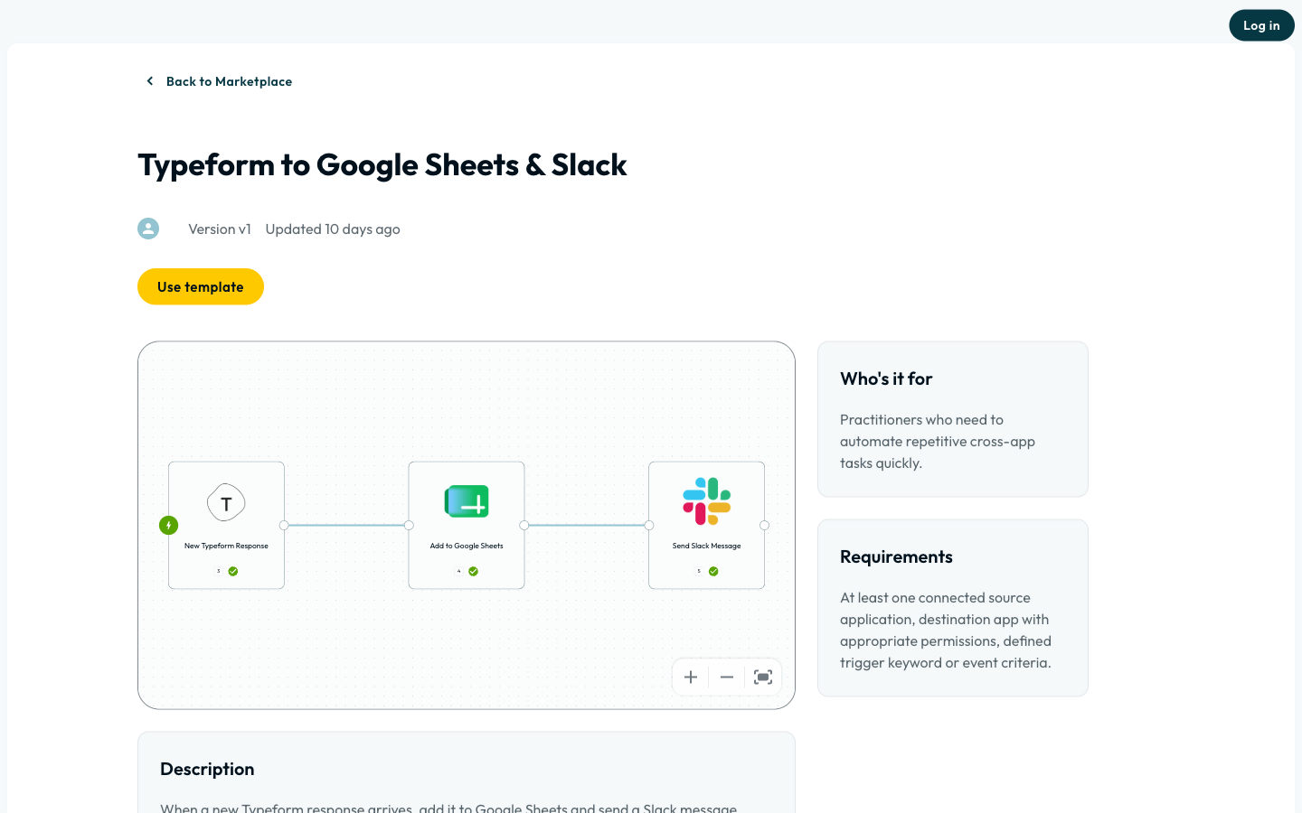Click the author avatar icon
The height and width of the screenshot is (813, 1302).
pyautogui.click(x=148, y=229)
